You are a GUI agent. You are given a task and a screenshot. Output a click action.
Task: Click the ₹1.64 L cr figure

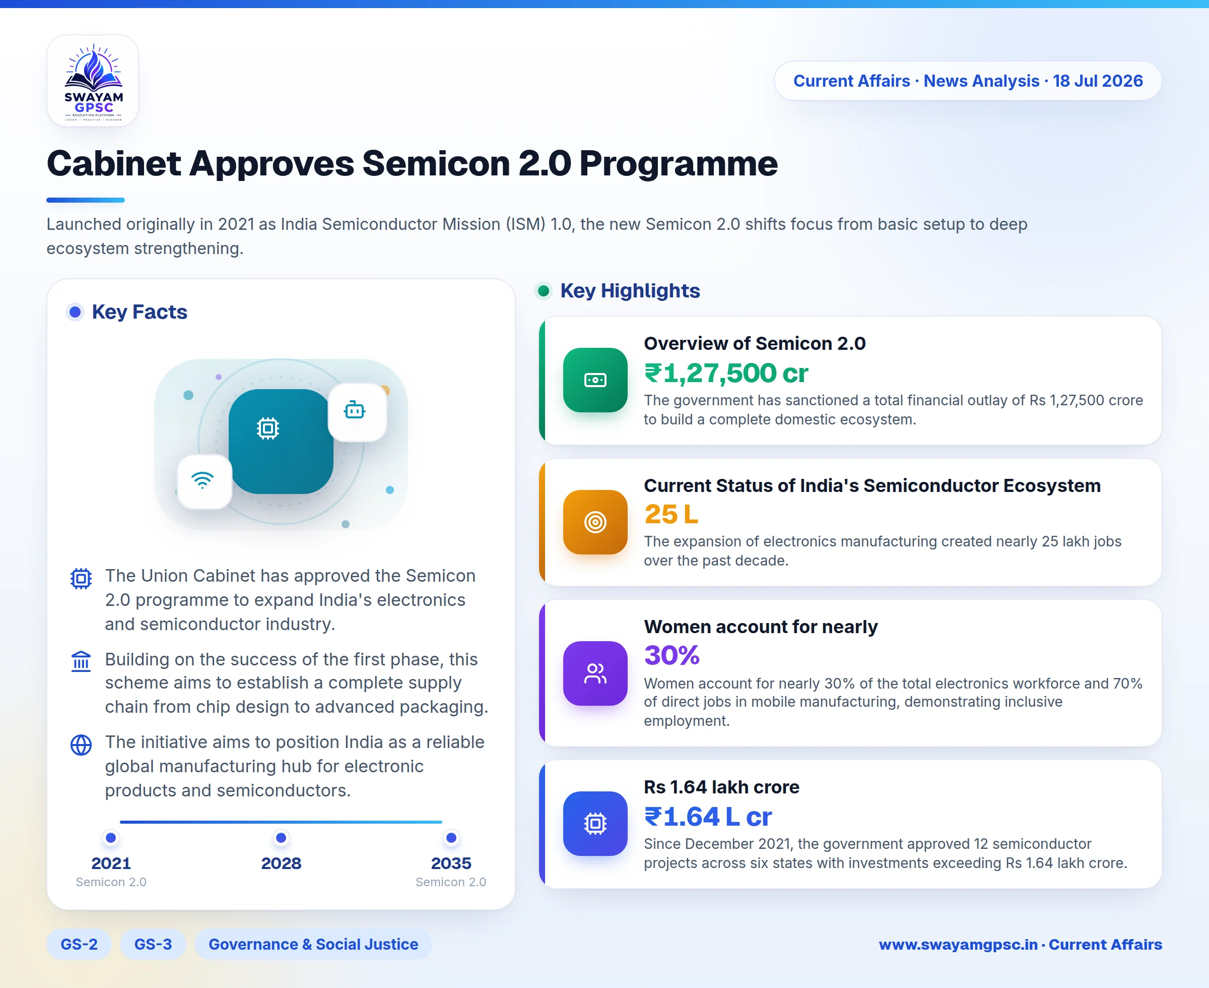click(708, 817)
